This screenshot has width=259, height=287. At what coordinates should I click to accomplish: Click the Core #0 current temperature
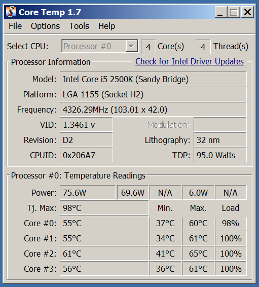pos(104,223)
